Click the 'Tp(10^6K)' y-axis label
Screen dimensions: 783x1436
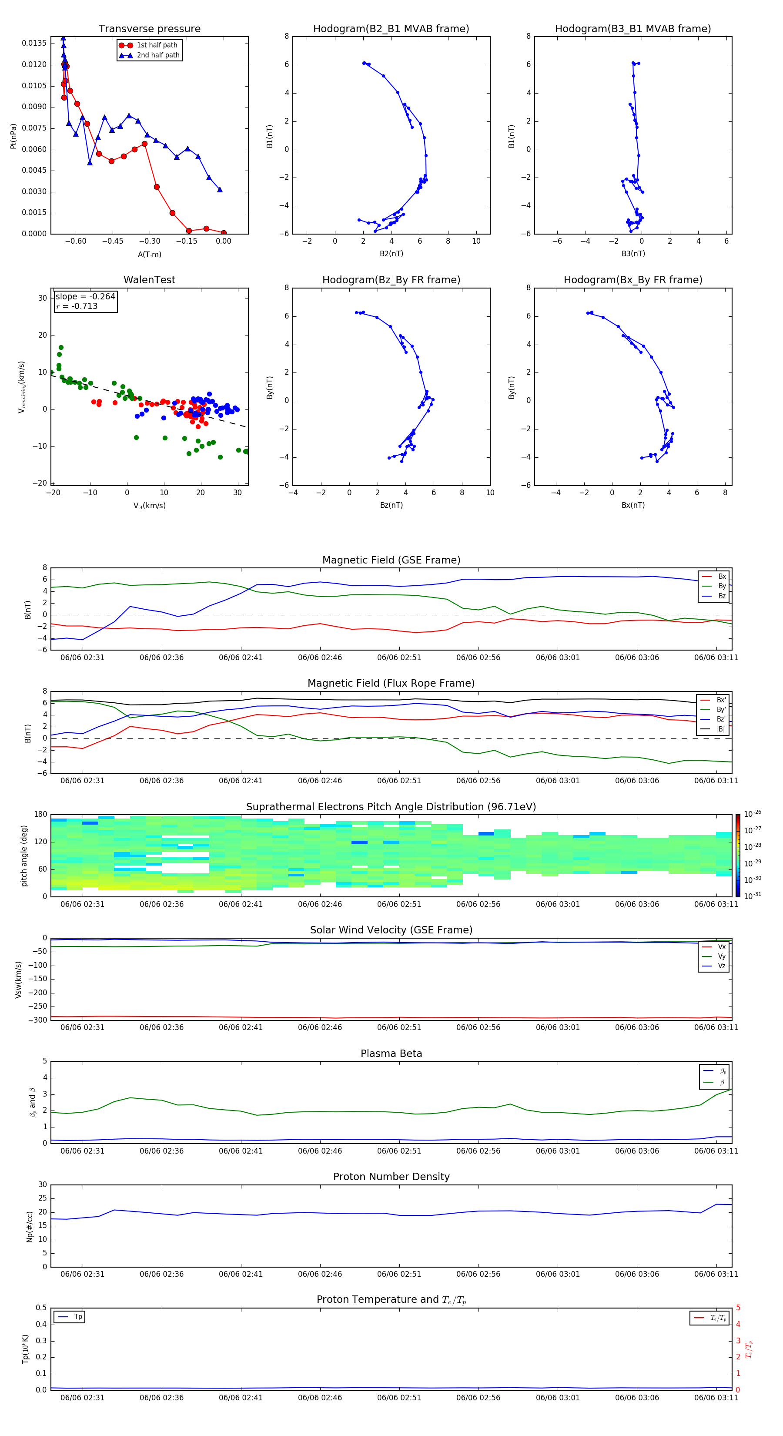click(25, 1349)
